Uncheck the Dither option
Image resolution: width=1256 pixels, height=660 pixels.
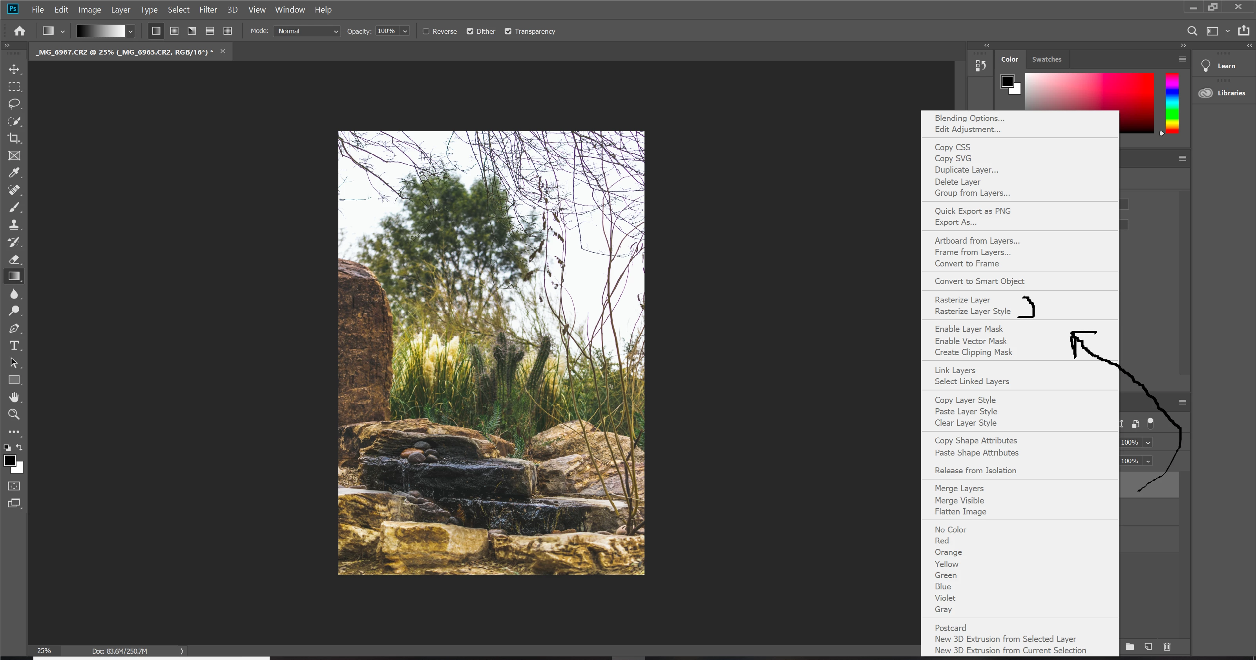pyautogui.click(x=469, y=31)
